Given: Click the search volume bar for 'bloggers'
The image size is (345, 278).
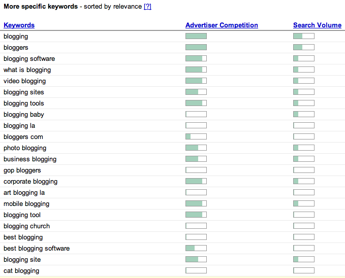Looking at the screenshot, I should point(304,47).
